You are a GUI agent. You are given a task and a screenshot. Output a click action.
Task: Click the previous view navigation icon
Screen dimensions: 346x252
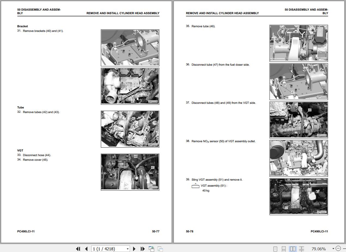tap(151, 249)
